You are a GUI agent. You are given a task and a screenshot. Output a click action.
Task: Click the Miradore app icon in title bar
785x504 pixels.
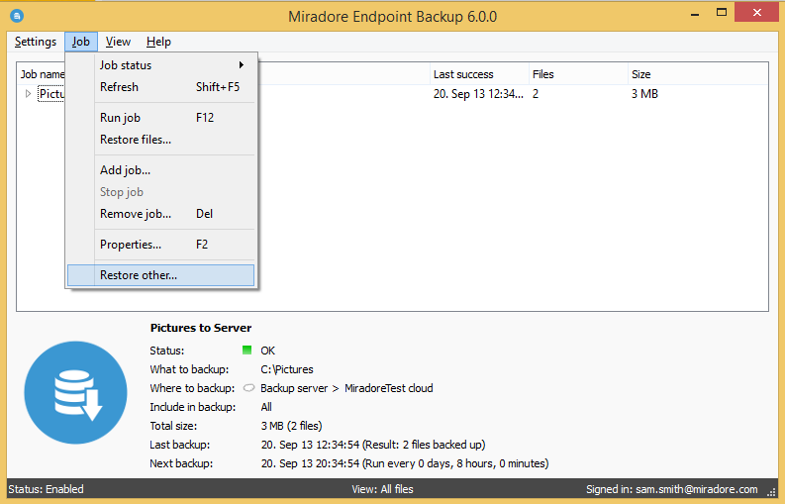(x=17, y=16)
